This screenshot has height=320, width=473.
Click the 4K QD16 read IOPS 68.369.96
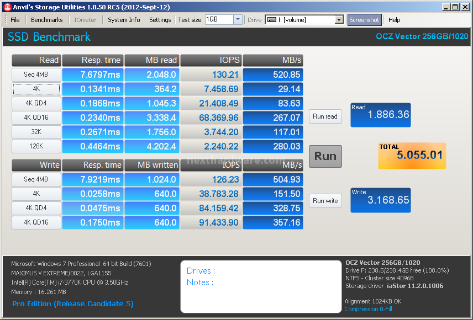(x=211, y=118)
